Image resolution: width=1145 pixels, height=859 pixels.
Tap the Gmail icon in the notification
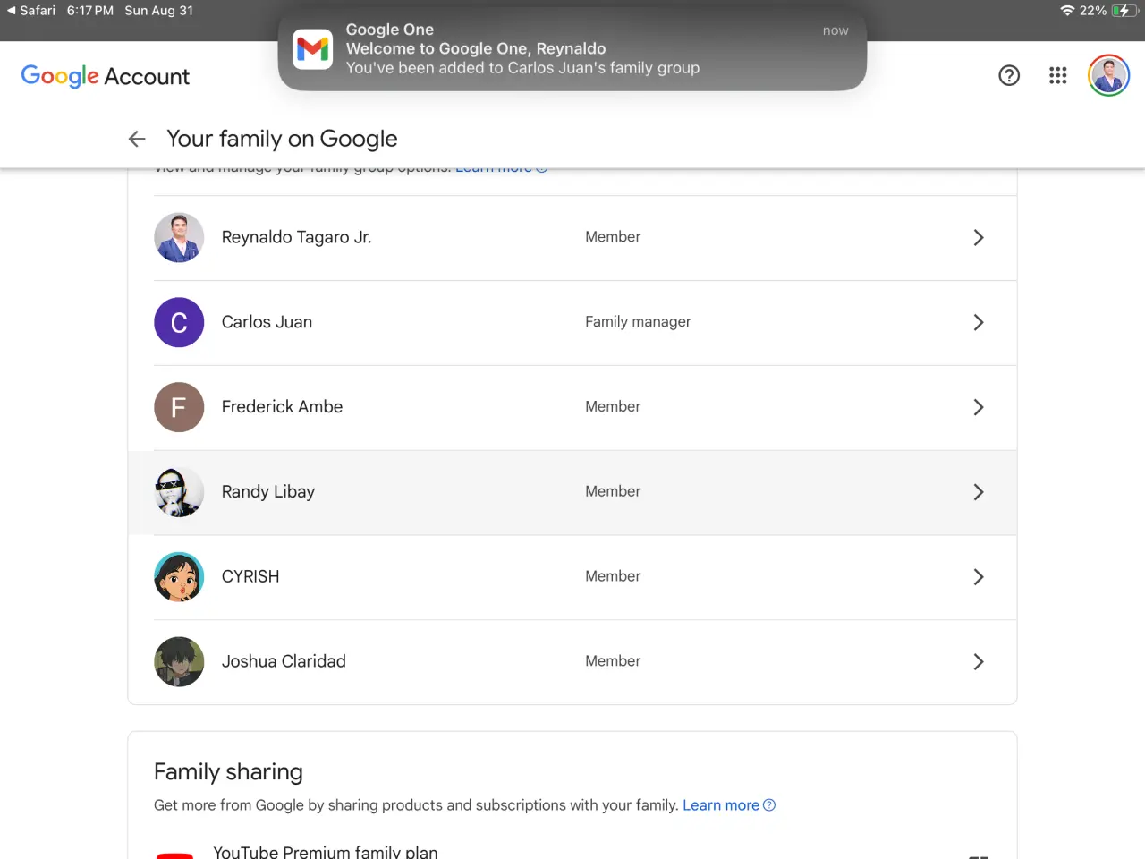[313, 48]
